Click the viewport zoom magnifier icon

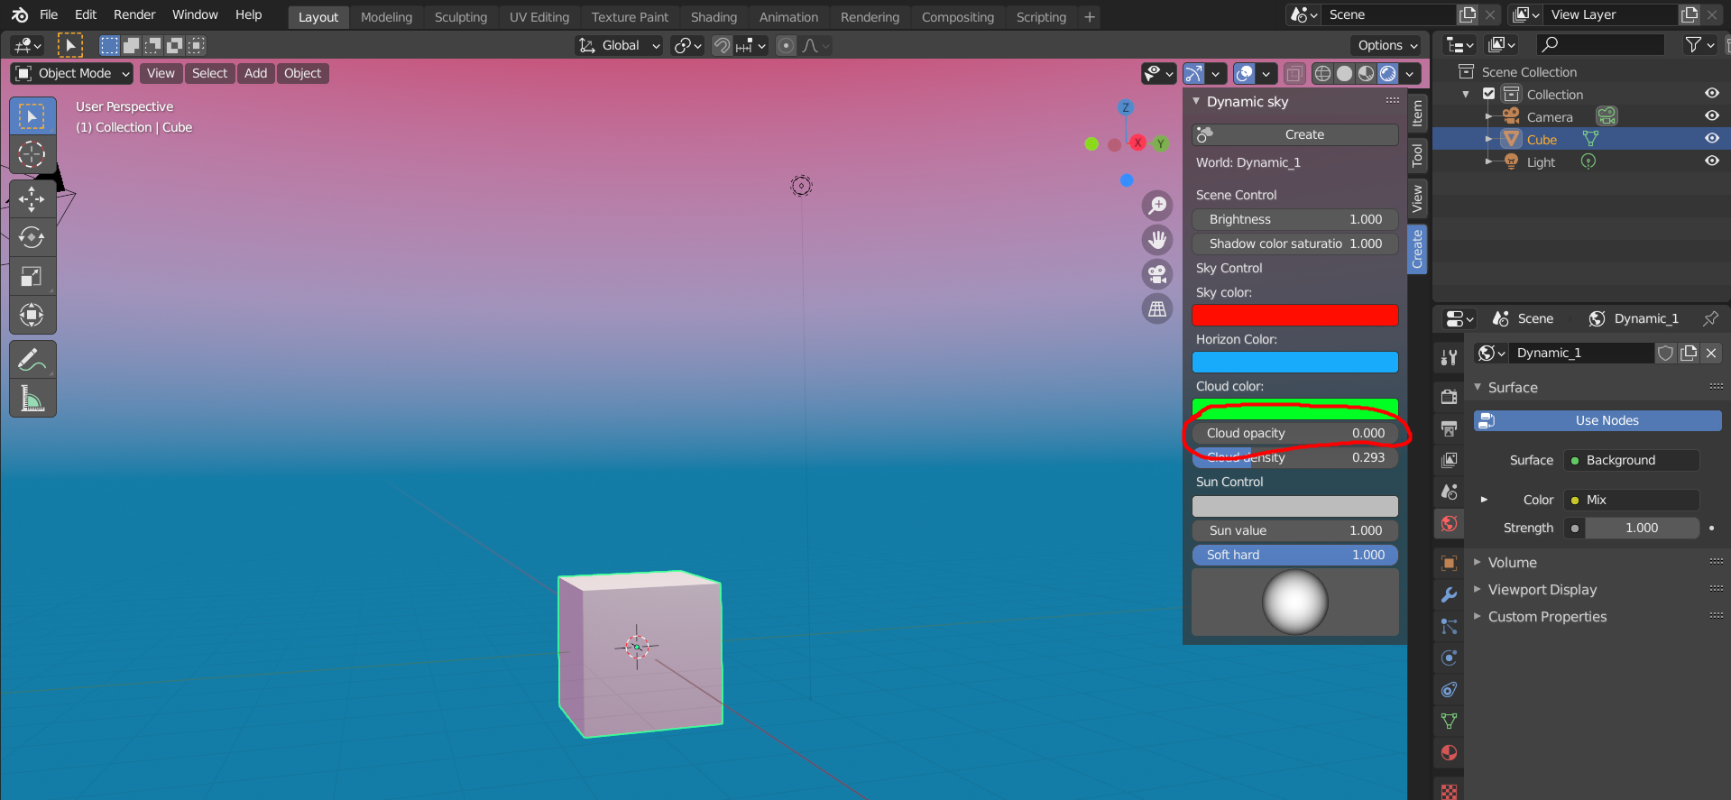pos(1157,206)
